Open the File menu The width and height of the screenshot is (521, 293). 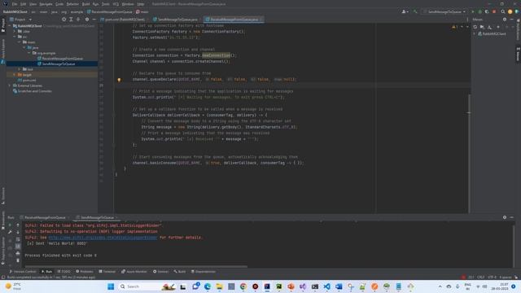(15, 4)
